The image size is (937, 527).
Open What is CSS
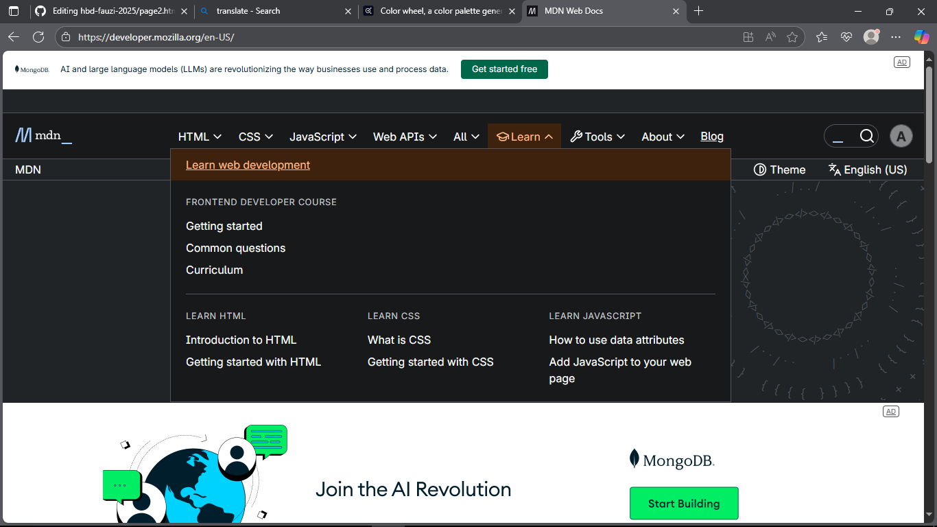[x=399, y=340]
